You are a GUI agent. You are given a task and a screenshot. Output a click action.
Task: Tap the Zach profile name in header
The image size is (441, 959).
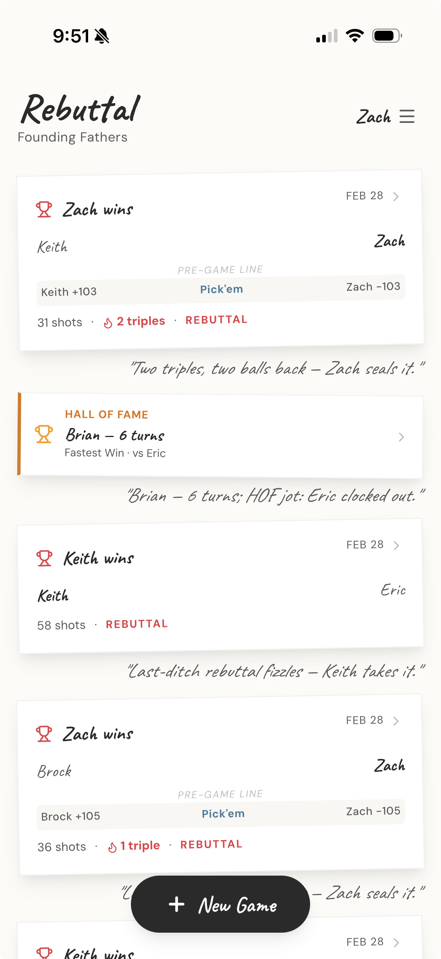(x=374, y=117)
